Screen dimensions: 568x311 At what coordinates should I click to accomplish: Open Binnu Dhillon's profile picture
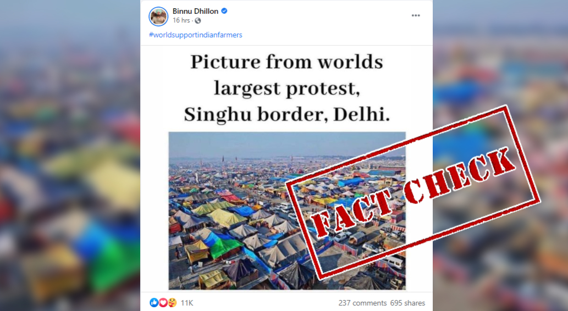158,16
